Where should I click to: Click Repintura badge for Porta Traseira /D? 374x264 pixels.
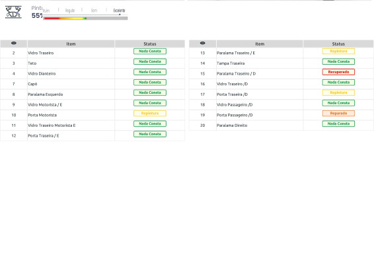(338, 92)
